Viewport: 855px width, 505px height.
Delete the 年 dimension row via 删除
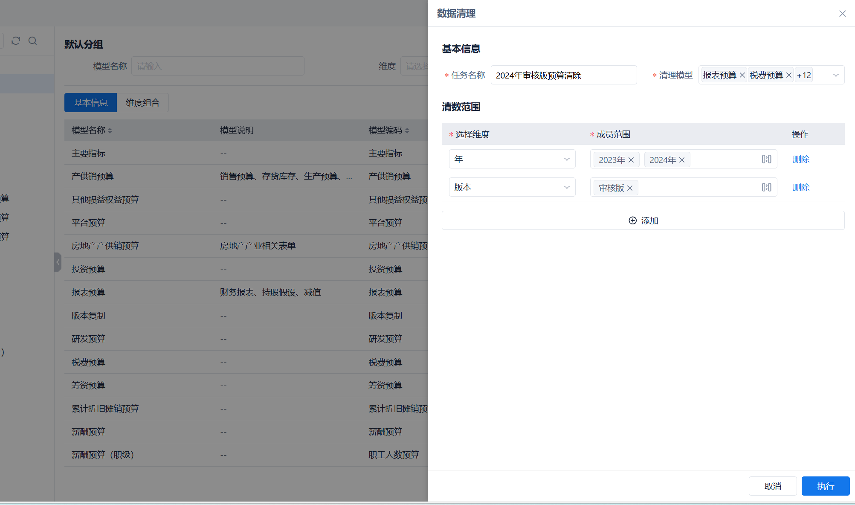[800, 159]
